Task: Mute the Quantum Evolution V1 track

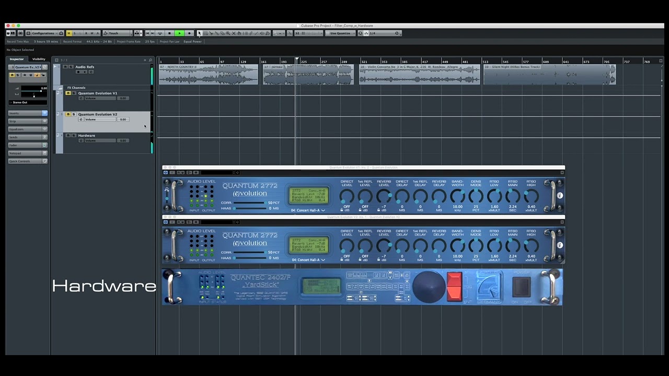Action: tap(68, 93)
